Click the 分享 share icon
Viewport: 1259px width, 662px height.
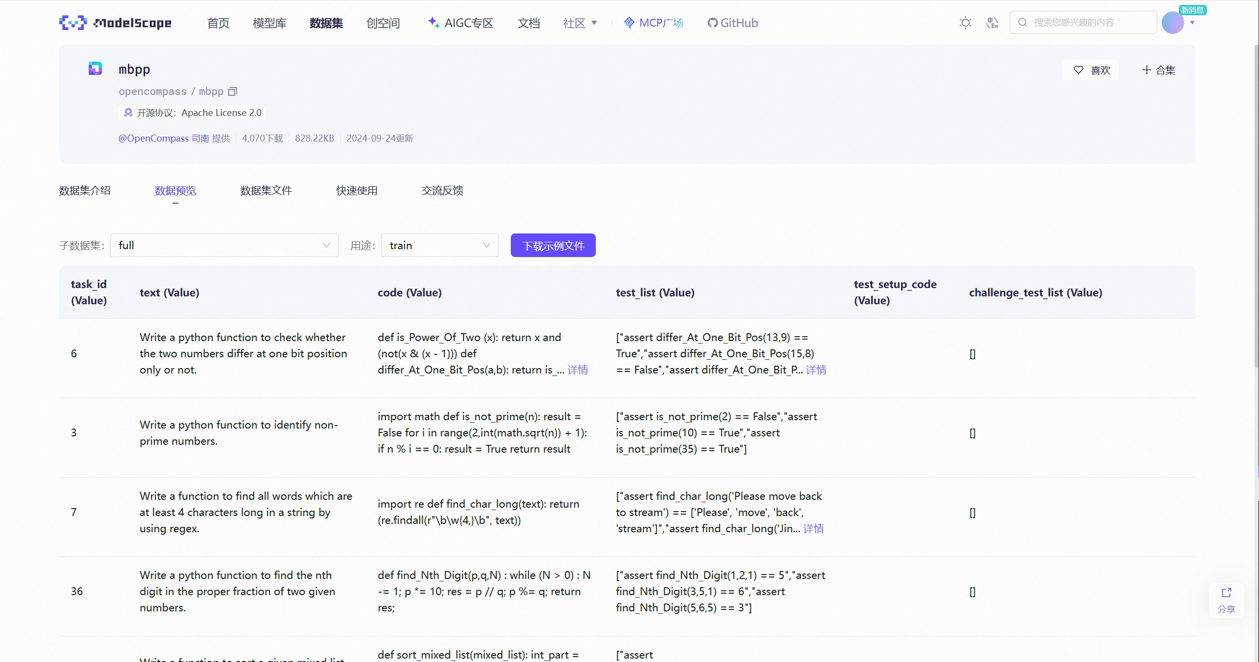point(1226,593)
